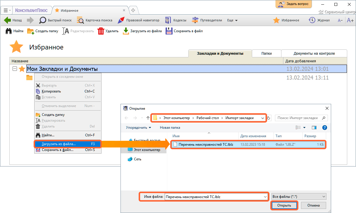Image resolution: width=356 pixels, height=213 pixels.
Task: Click the Имя файла text field
Action: click(x=214, y=197)
